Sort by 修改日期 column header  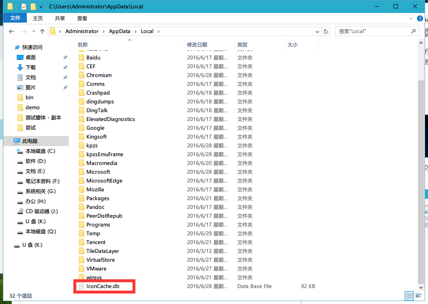197,45
